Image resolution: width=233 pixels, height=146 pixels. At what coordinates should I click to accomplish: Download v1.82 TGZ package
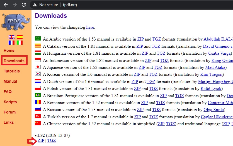51,140
